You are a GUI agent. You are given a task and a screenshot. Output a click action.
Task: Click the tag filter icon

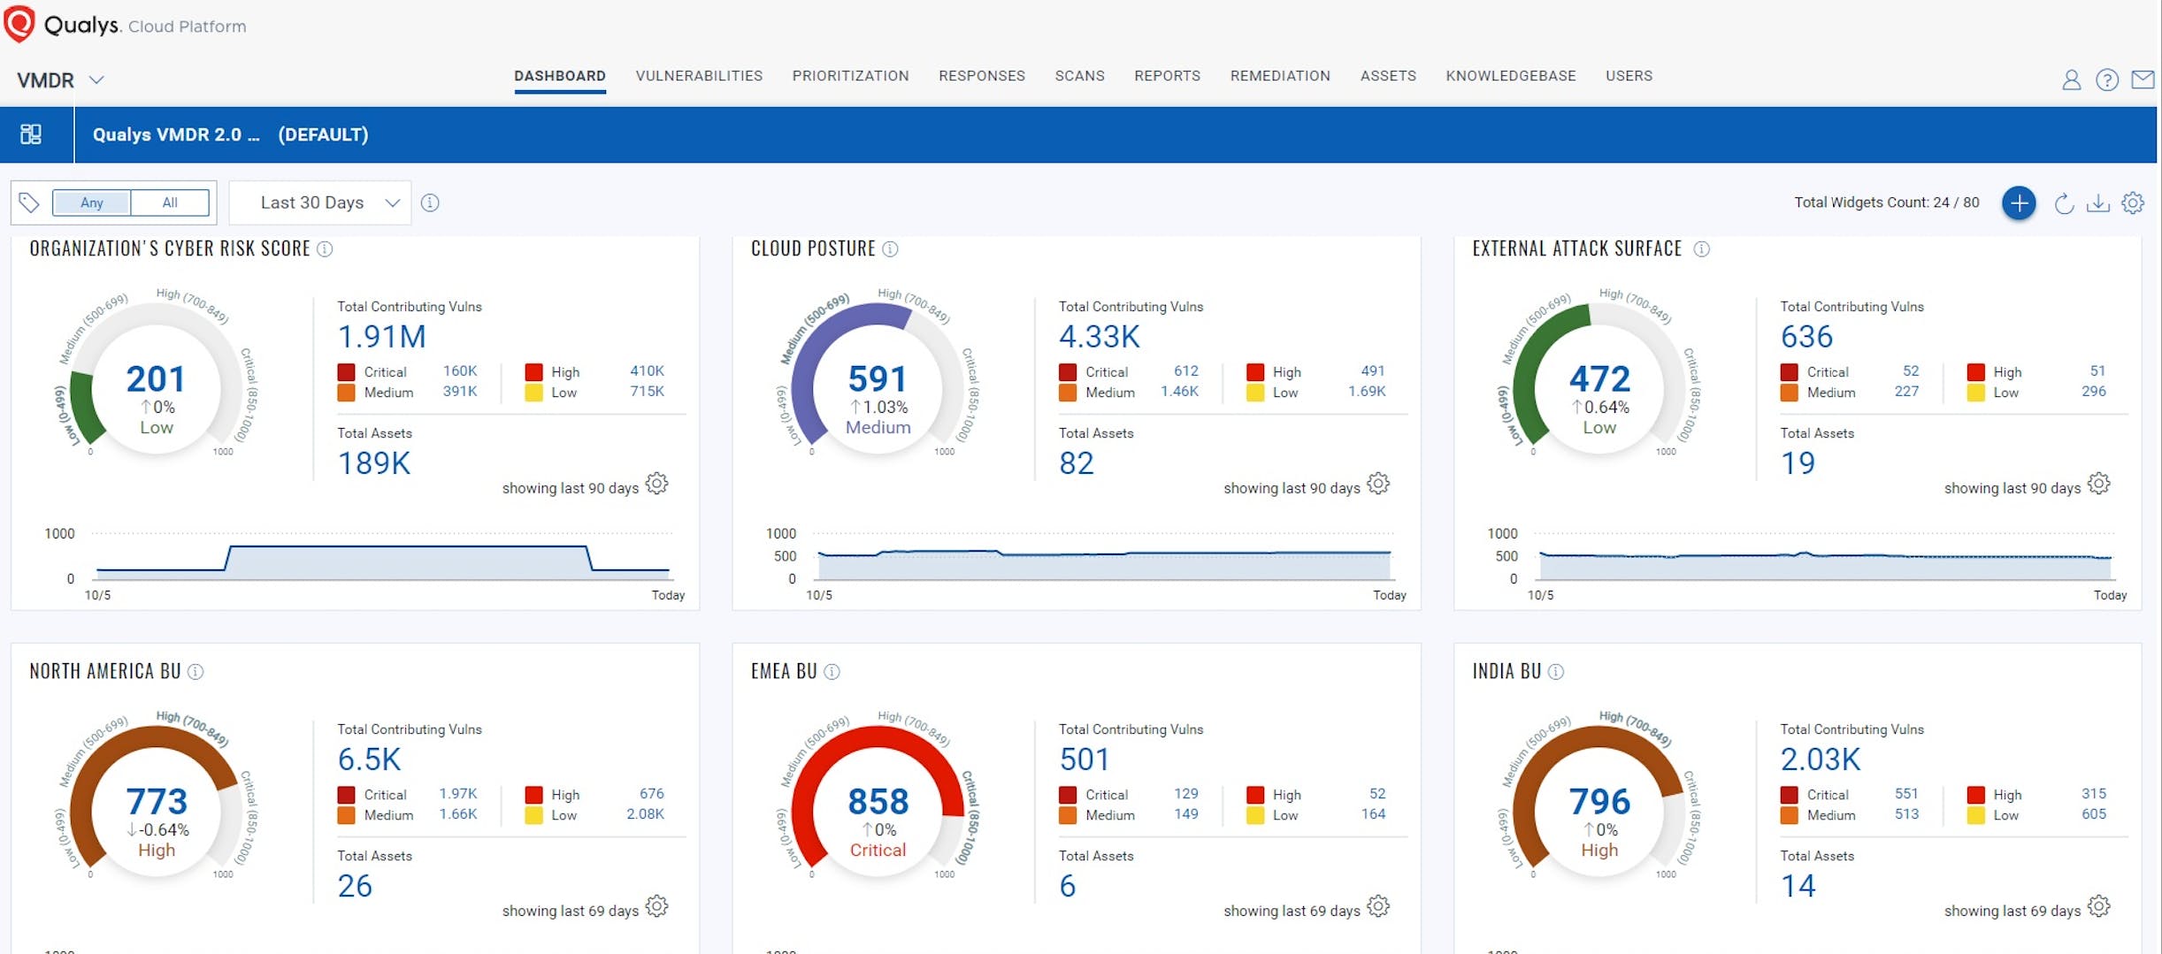(29, 202)
